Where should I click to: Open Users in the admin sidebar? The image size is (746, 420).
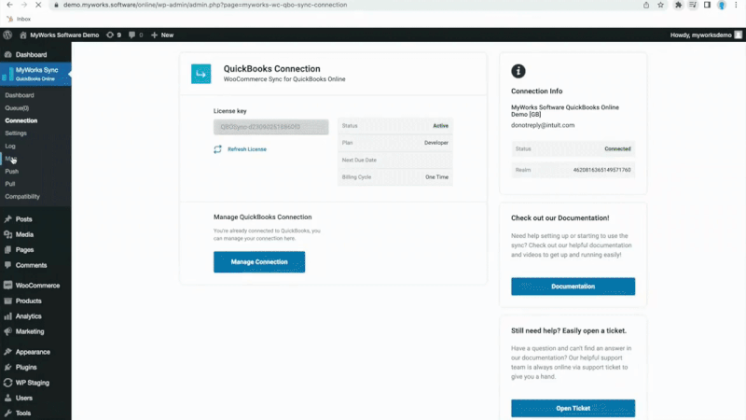pyautogui.click(x=24, y=398)
